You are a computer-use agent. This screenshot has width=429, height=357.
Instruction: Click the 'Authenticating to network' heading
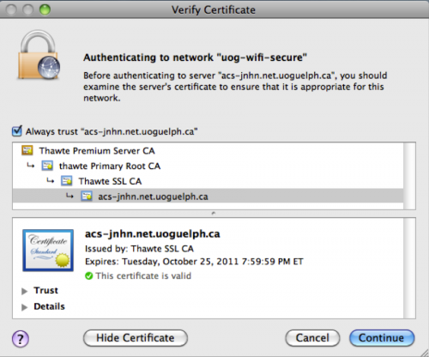[195, 57]
